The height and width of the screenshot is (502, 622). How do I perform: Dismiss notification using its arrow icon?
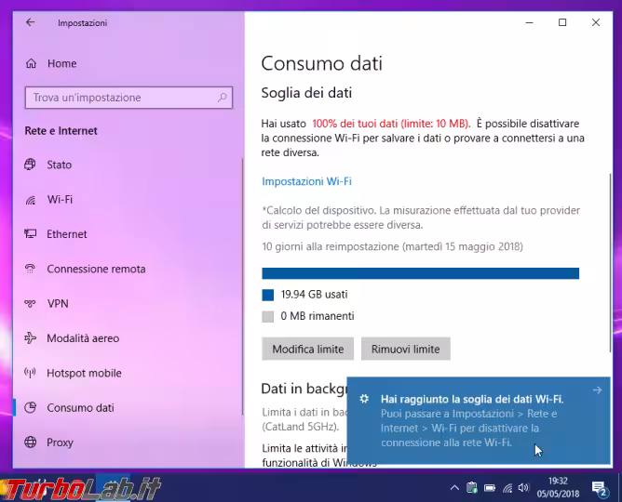tap(597, 390)
